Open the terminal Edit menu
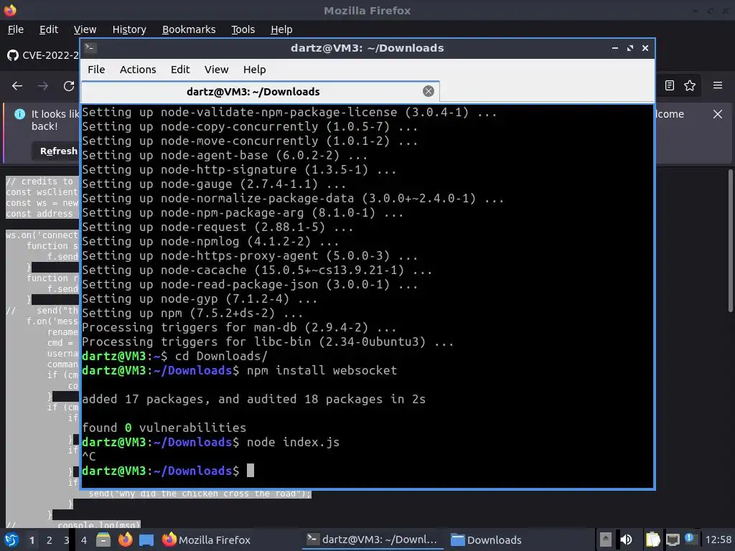Screen dimensions: 735x551 (x=180, y=70)
